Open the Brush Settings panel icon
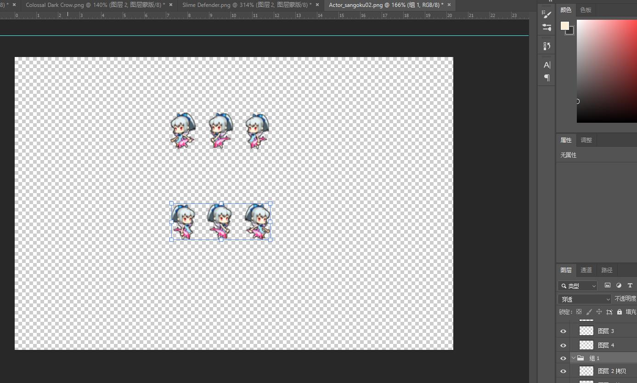The height and width of the screenshot is (383, 637). [547, 14]
